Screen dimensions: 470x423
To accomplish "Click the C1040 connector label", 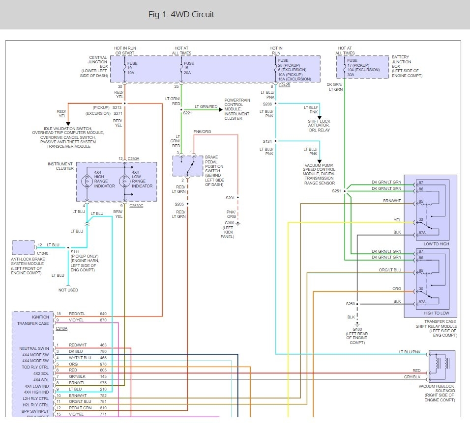I will click(x=43, y=253).
